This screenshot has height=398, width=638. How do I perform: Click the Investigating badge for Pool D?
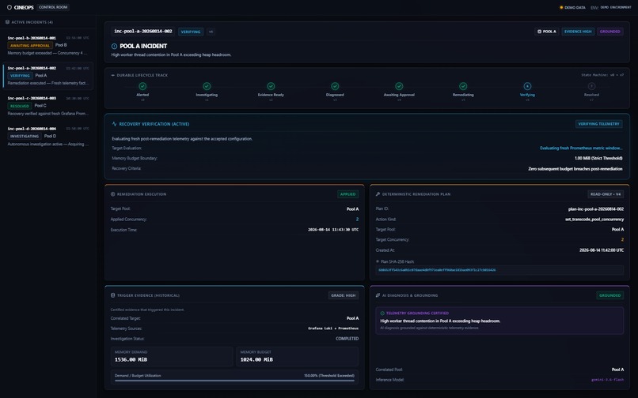point(25,136)
